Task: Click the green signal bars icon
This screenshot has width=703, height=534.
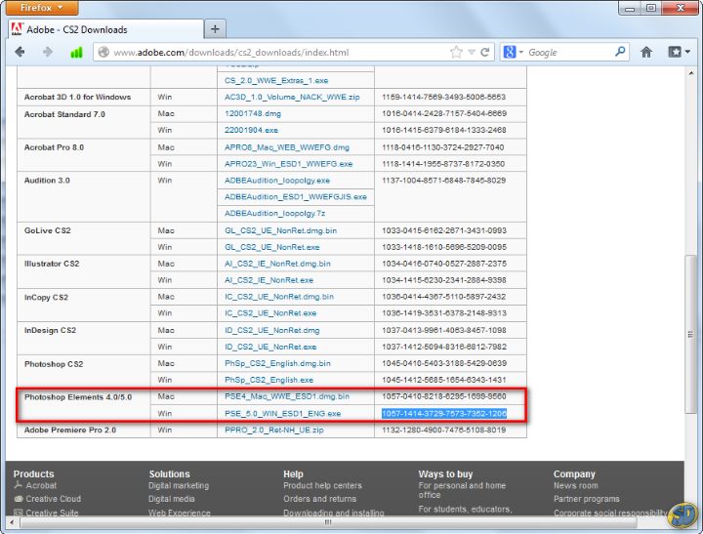Action: point(76,53)
